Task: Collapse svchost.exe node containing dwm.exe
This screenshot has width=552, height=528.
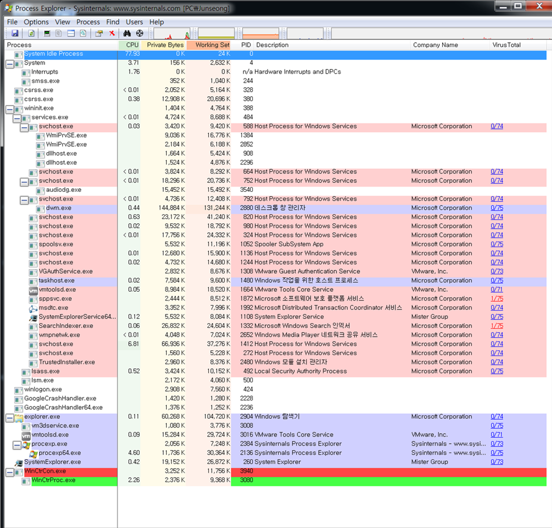Action: pyautogui.click(x=24, y=200)
